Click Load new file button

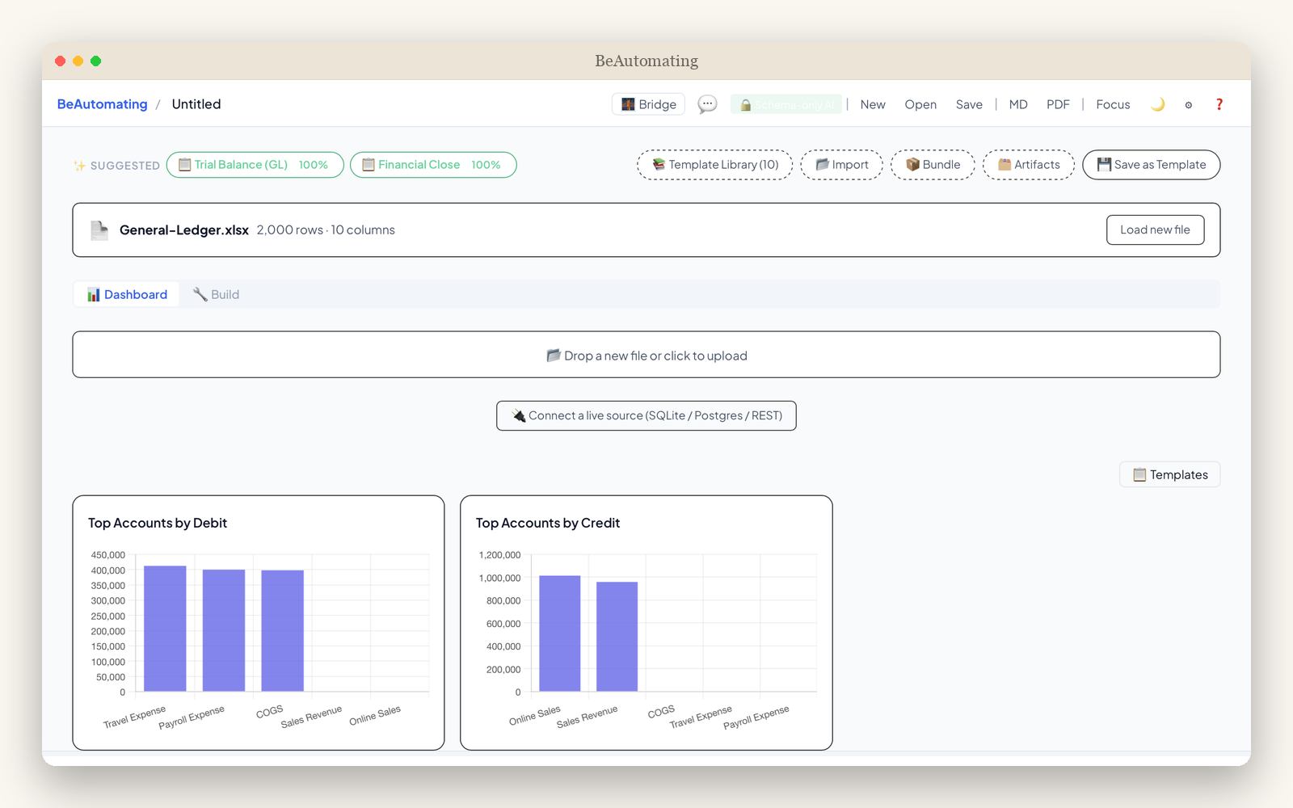pyautogui.click(x=1156, y=230)
